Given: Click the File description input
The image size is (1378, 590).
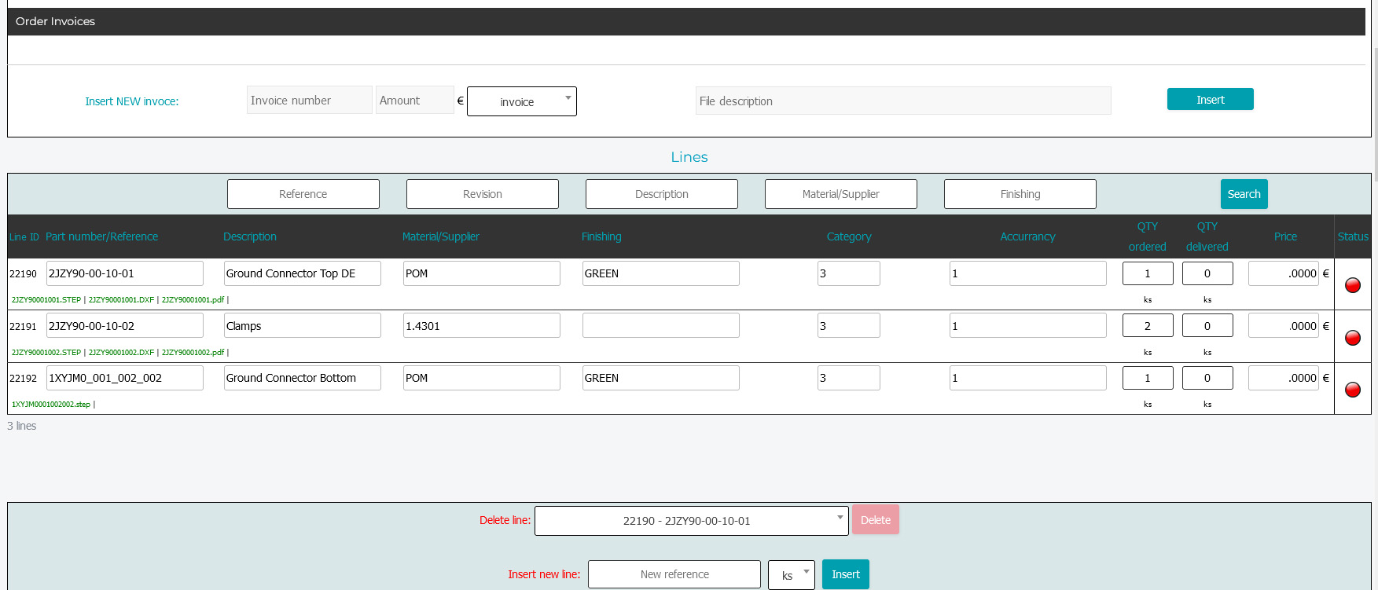Looking at the screenshot, I should click(x=902, y=101).
